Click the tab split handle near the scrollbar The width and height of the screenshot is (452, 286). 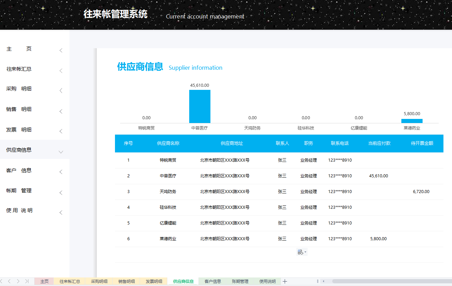point(318,281)
